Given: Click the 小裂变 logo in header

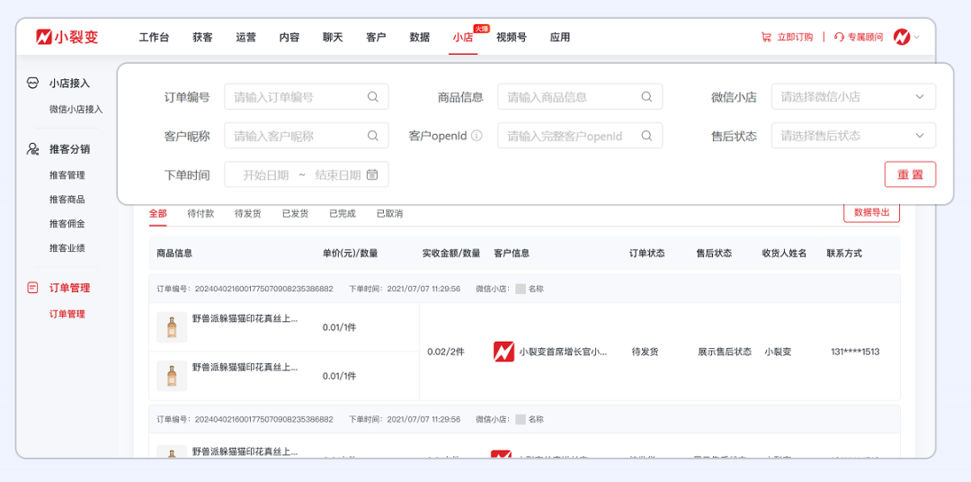Looking at the screenshot, I should click(x=67, y=37).
